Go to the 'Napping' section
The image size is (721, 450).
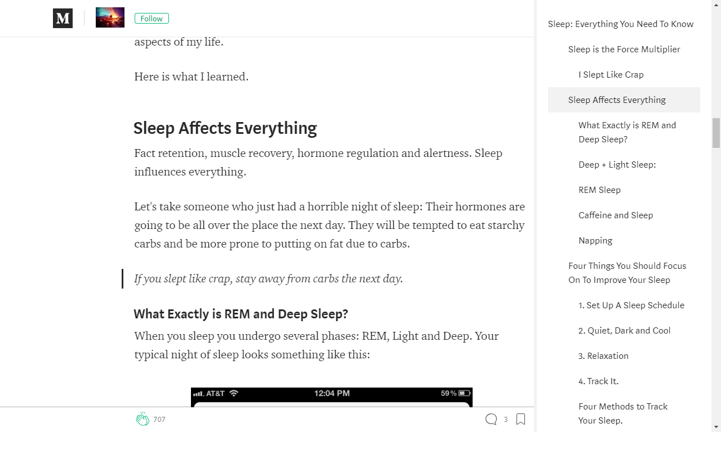coord(595,241)
